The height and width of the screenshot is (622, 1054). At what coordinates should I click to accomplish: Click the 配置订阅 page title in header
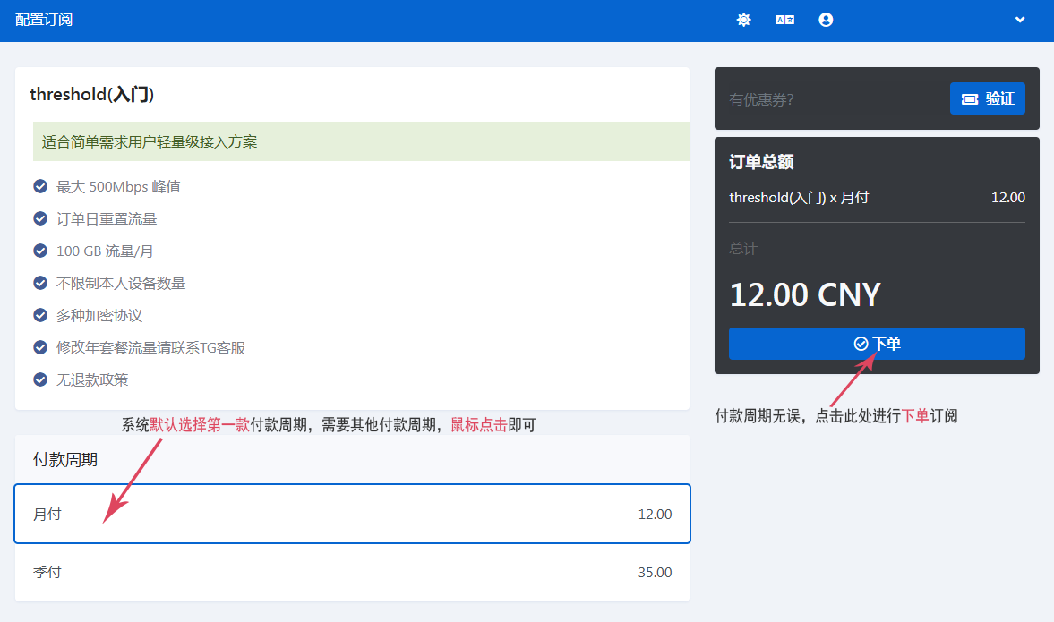tap(44, 20)
